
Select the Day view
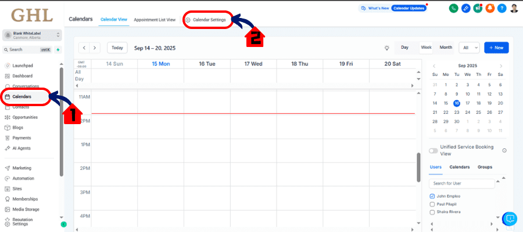[x=404, y=48]
